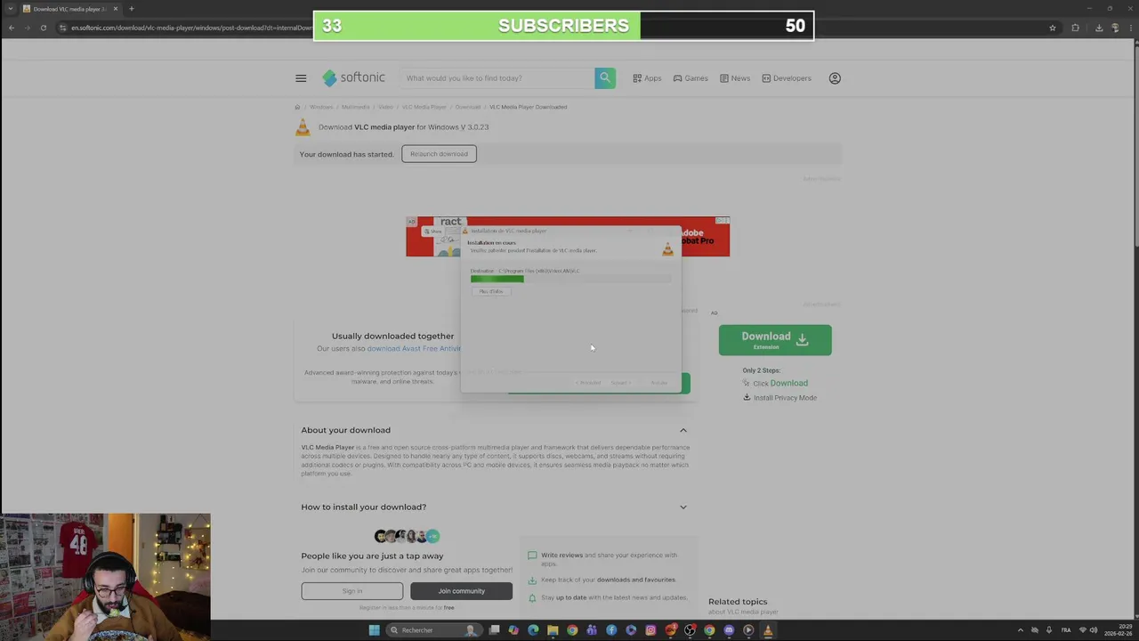Image resolution: width=1139 pixels, height=641 pixels.
Task: Click the Multimedia breadcrumb link
Action: tap(355, 107)
